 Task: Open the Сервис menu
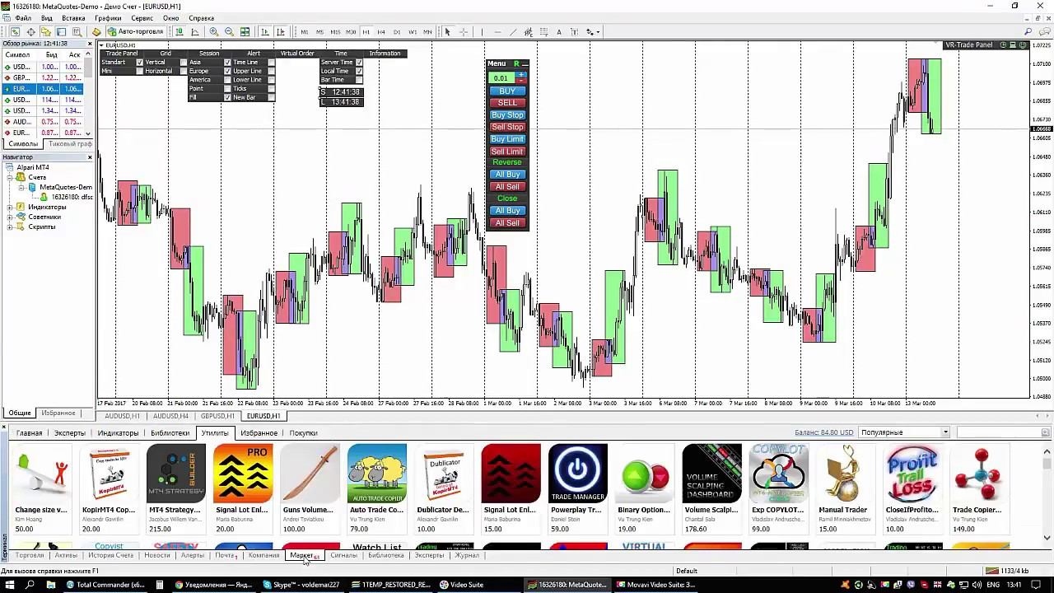(142, 18)
